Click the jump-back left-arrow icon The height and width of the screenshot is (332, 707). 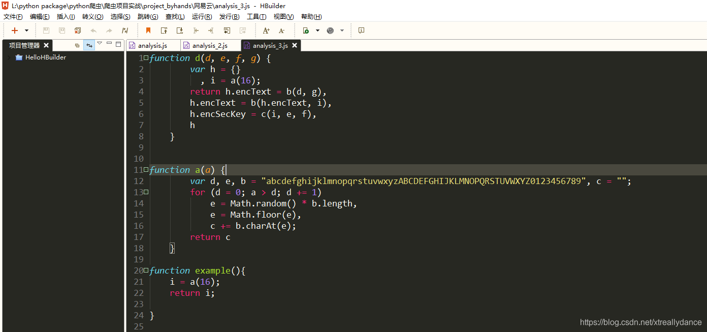[x=196, y=31]
